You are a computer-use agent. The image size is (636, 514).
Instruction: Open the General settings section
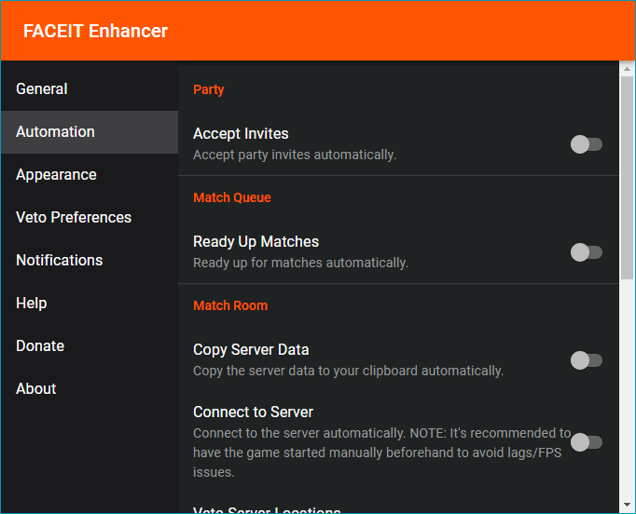pyautogui.click(x=90, y=89)
